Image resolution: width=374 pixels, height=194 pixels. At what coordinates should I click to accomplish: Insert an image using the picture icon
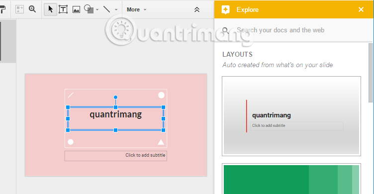tap(76, 9)
